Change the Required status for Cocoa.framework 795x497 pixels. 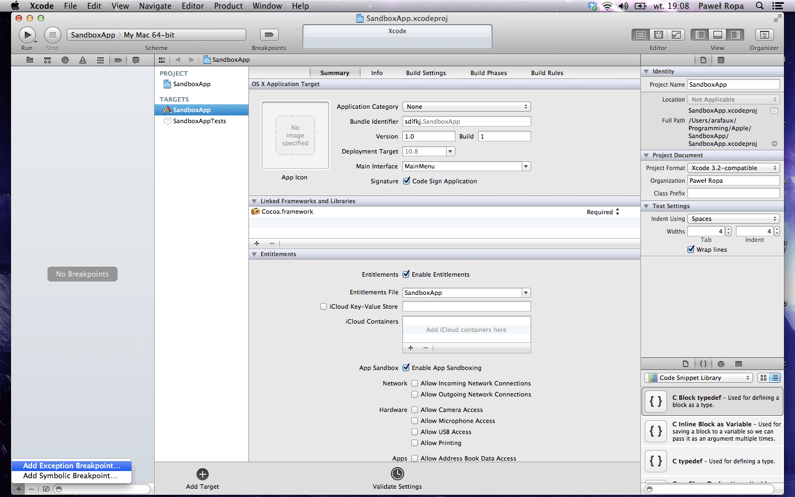pos(603,212)
